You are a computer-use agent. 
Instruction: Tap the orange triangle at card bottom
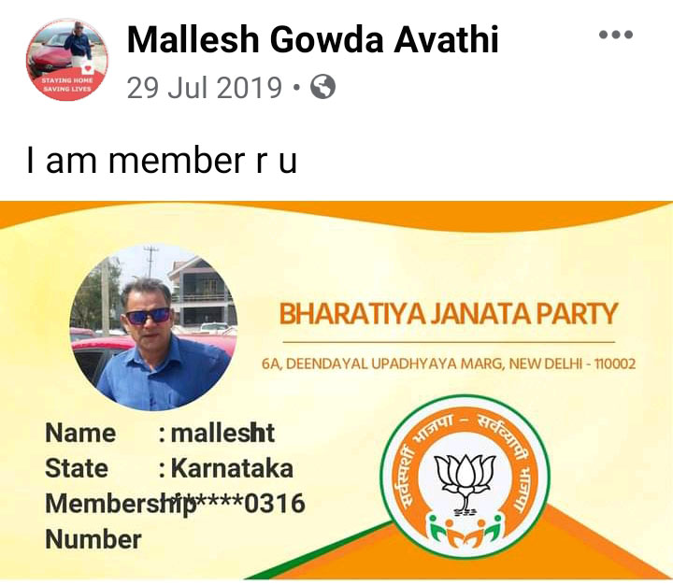pos(601,549)
